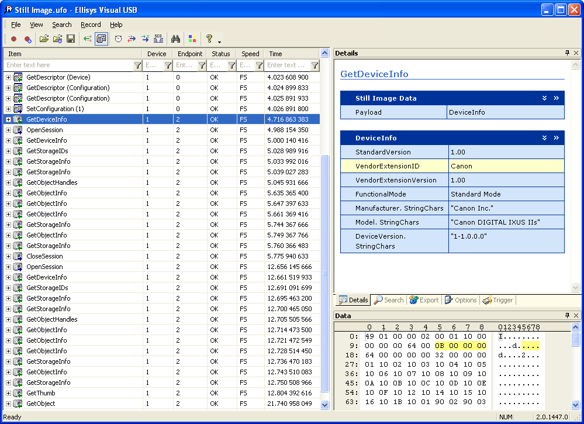The height and width of the screenshot is (424, 584).
Task: Toggle the Data panel pushpin
Action: (567, 316)
